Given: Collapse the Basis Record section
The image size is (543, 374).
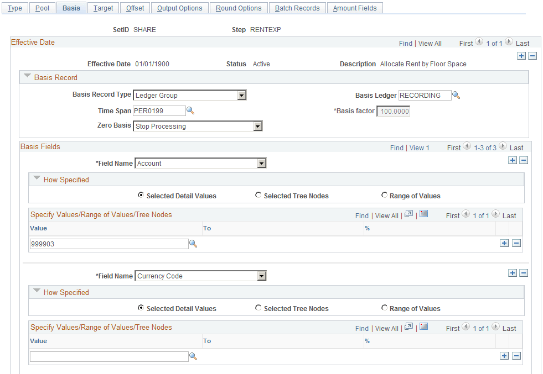Looking at the screenshot, I should [x=27, y=77].
